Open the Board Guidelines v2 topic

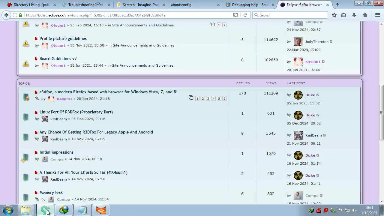58,58
